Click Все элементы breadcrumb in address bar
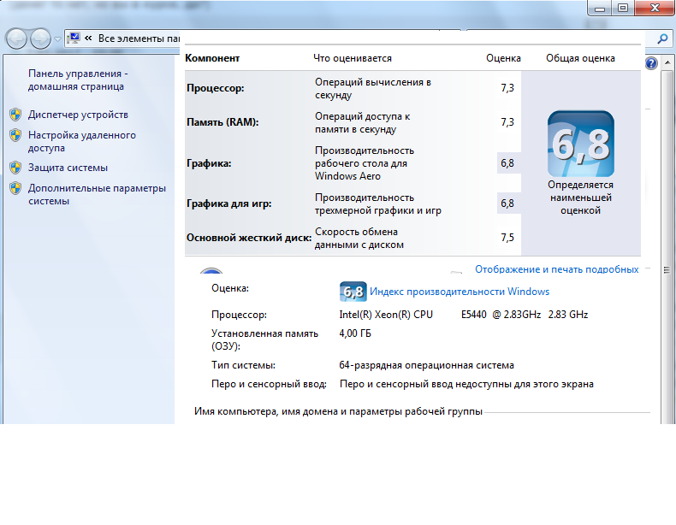 pyautogui.click(x=139, y=38)
